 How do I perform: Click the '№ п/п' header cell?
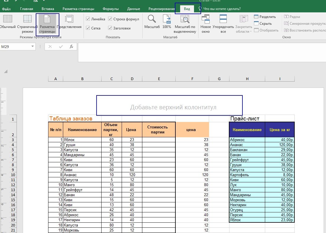[56, 130]
